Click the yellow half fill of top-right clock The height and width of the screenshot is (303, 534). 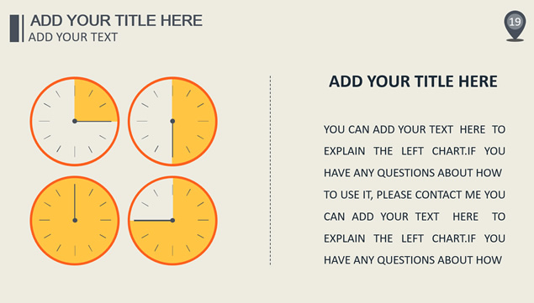193,121
